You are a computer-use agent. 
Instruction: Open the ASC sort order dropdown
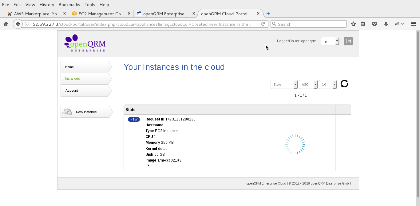308,84
